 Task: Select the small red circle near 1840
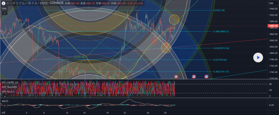click(x=154, y=41)
